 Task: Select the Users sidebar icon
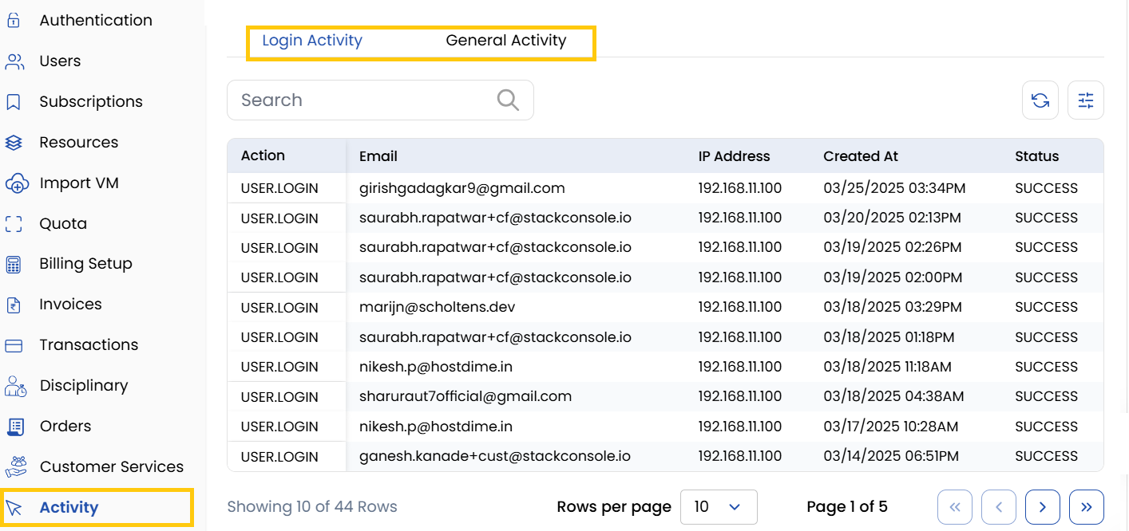click(x=16, y=61)
